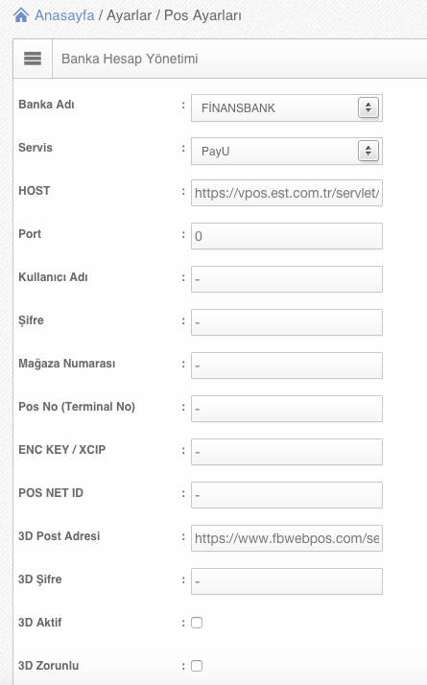Viewport: 427px width, 685px height.
Task: Enable the 3D Aktif checkbox
Action: pyautogui.click(x=197, y=623)
